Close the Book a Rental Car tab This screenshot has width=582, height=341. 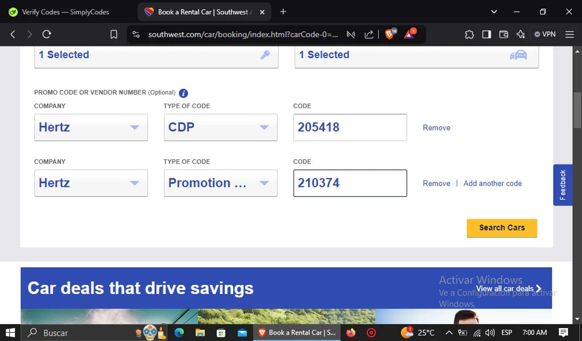coord(262,12)
